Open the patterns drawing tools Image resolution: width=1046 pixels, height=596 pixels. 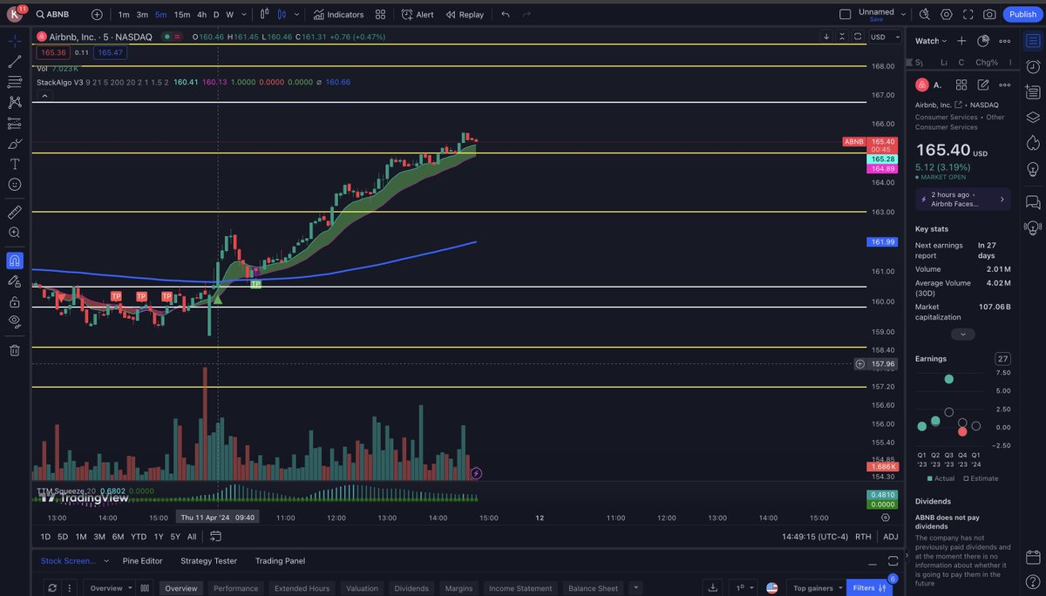[15, 103]
